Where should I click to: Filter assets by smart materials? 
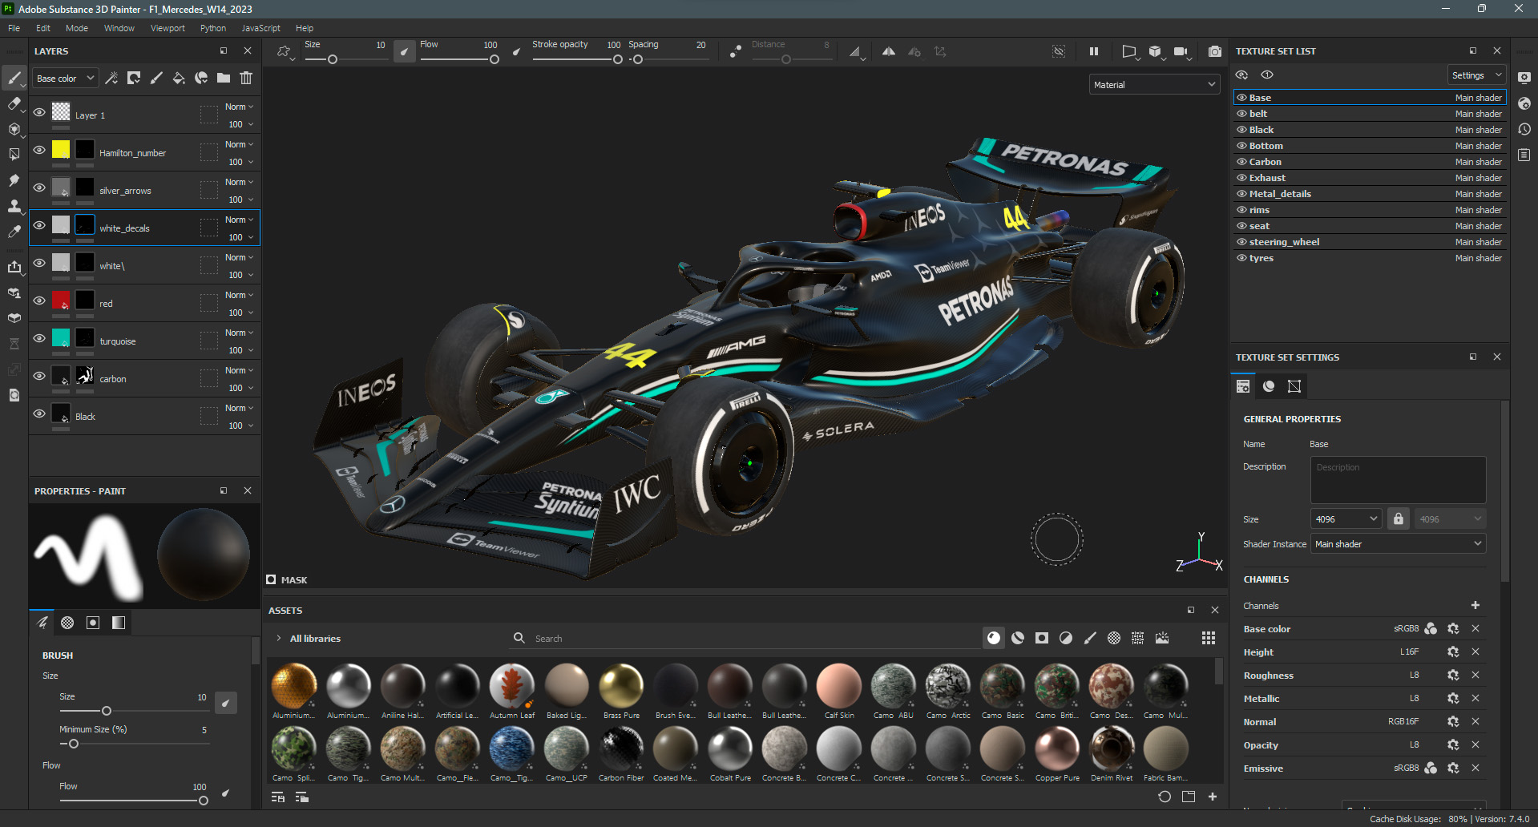pos(1018,638)
